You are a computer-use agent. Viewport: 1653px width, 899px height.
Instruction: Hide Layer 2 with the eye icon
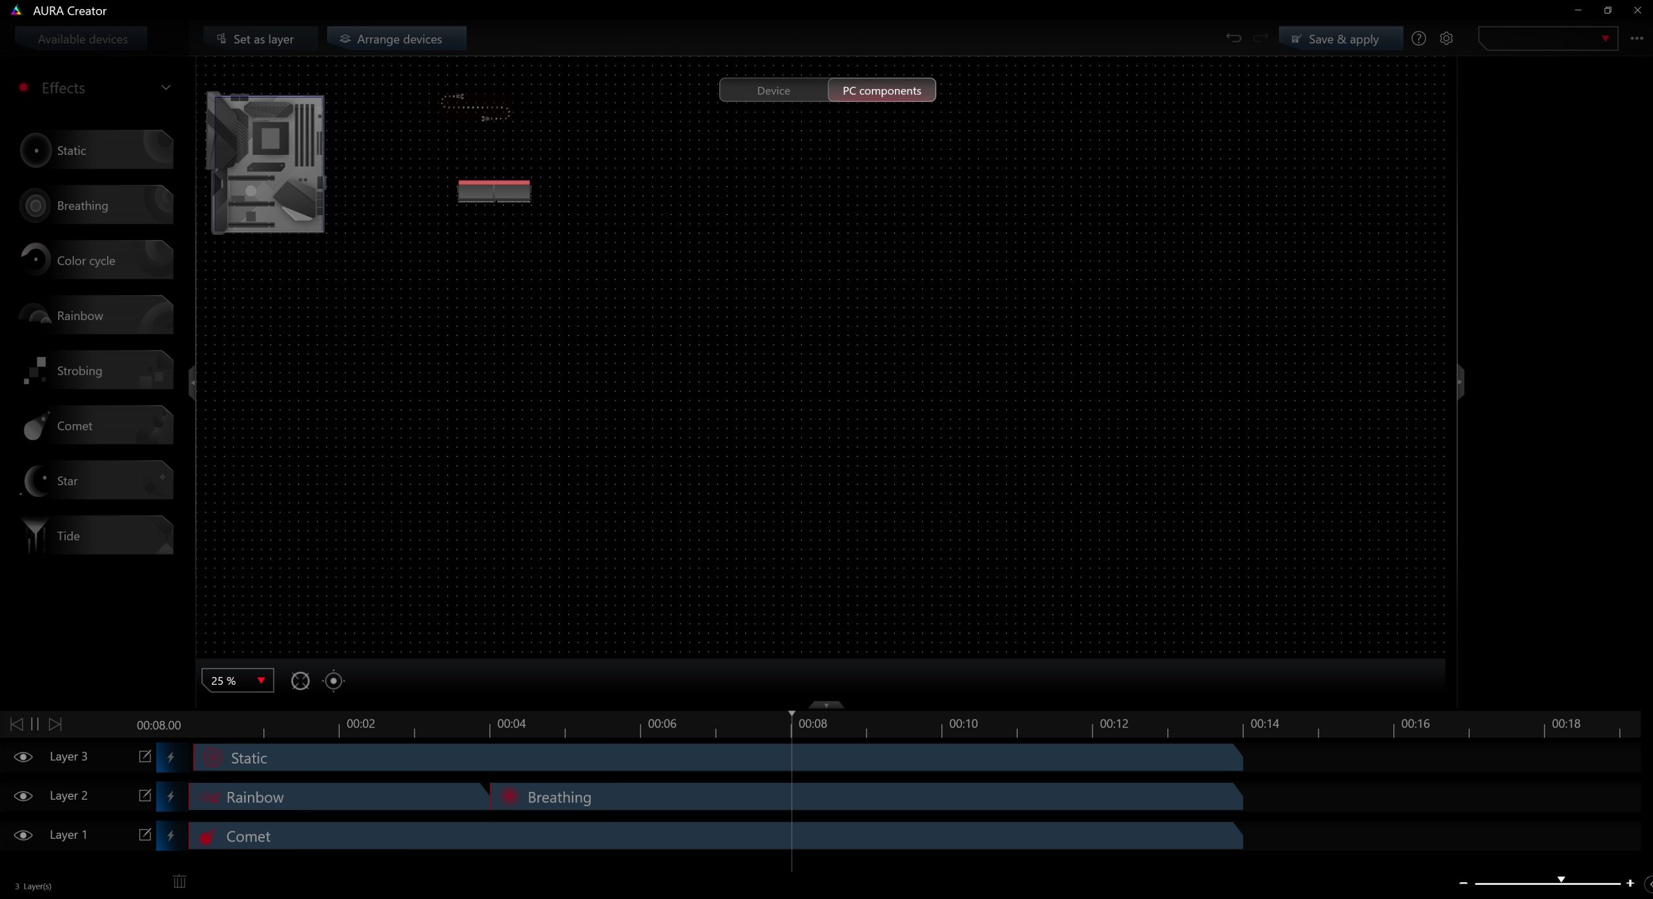(23, 796)
